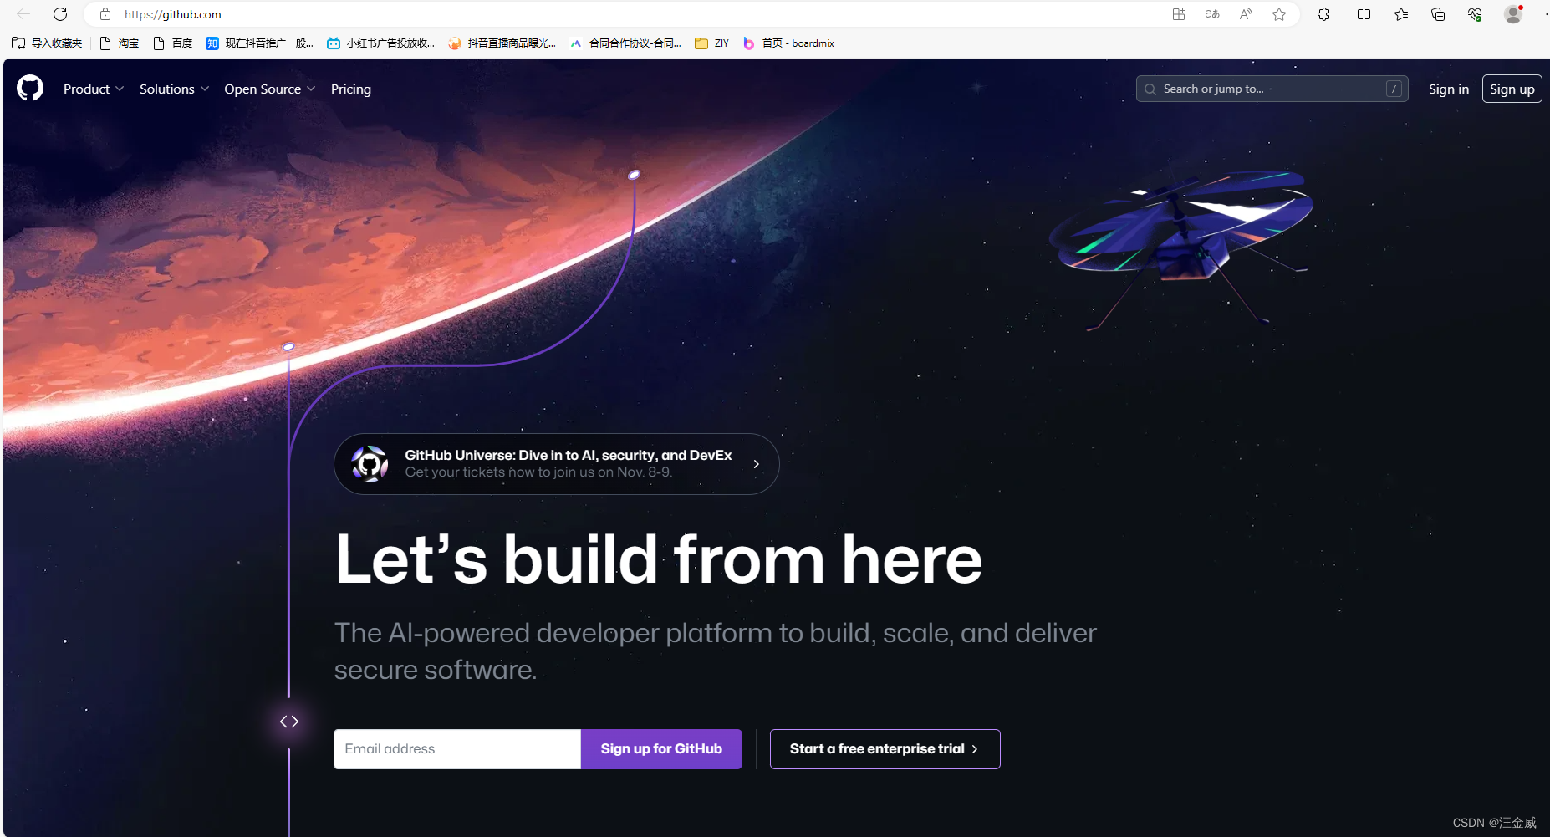Open split screen icon in toolbar
The height and width of the screenshot is (837, 1550).
[x=1364, y=14]
